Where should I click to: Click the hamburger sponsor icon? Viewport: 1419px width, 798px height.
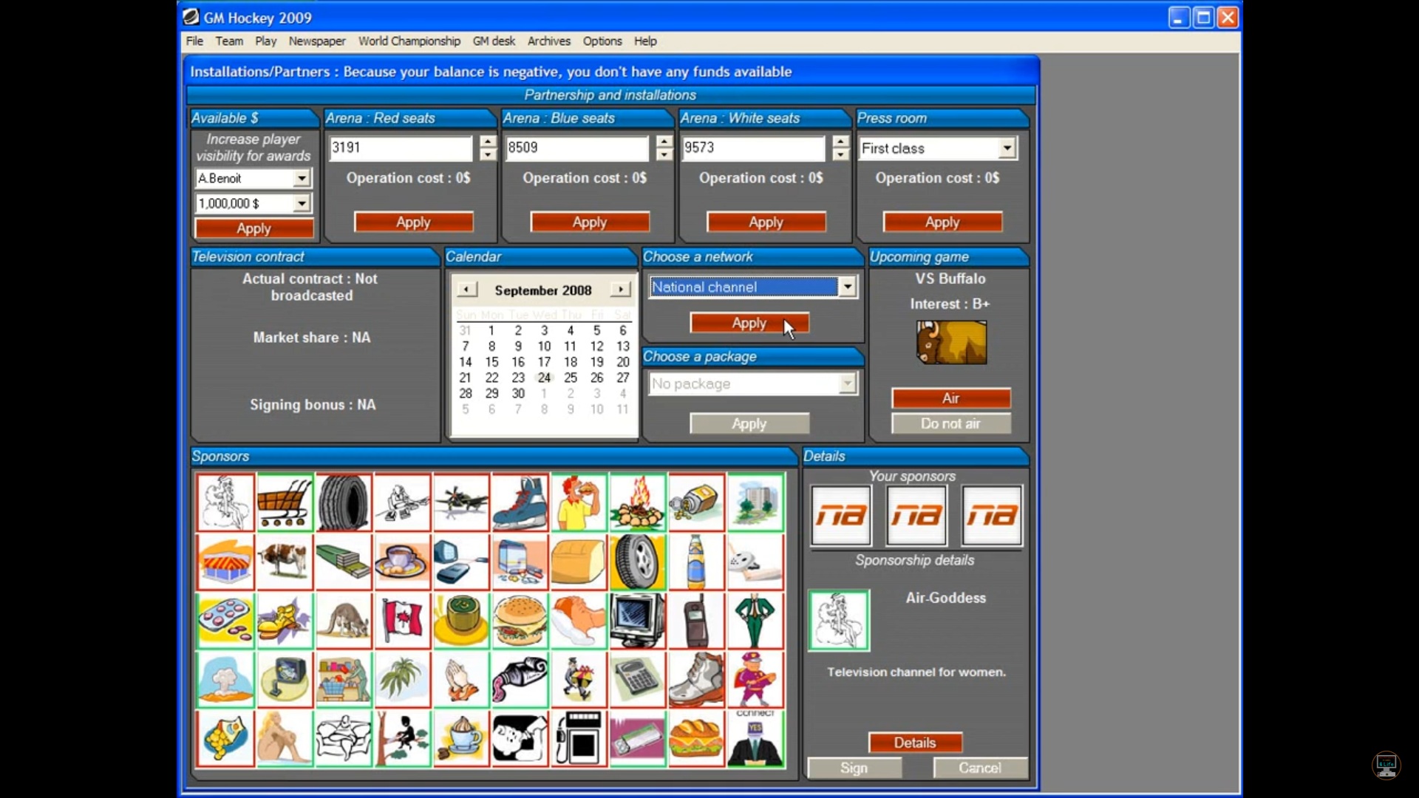click(x=520, y=621)
